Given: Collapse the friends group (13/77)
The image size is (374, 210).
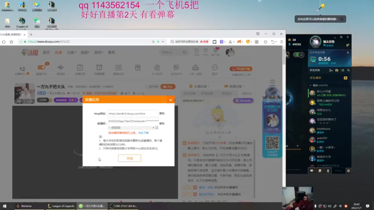Looking at the screenshot, I should [x=310, y=85].
